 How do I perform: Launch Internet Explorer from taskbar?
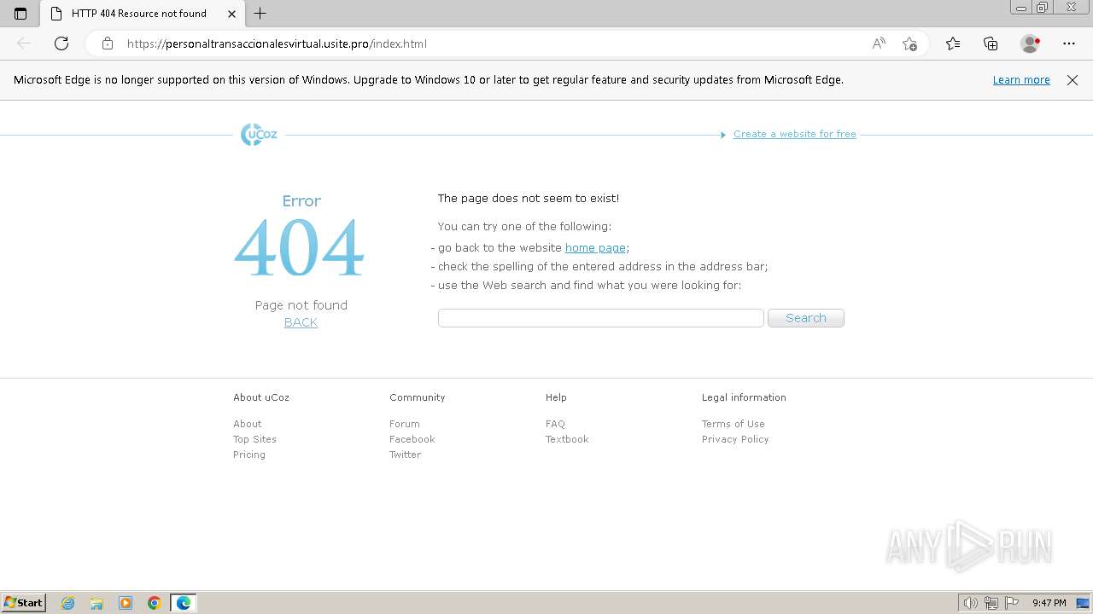pyautogui.click(x=68, y=603)
